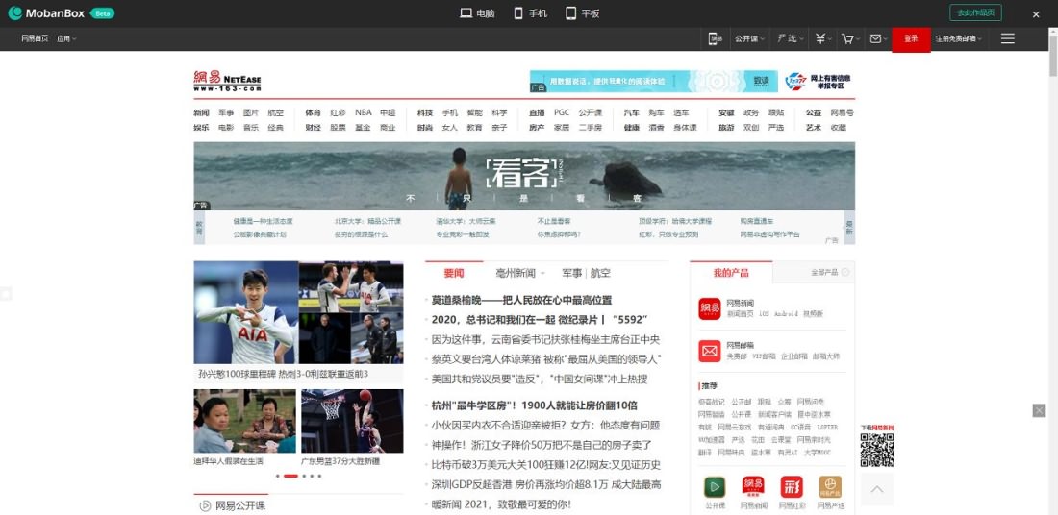1058x515 pixels.
Task: Click the 网易红彩 app icon
Action: tap(792, 487)
